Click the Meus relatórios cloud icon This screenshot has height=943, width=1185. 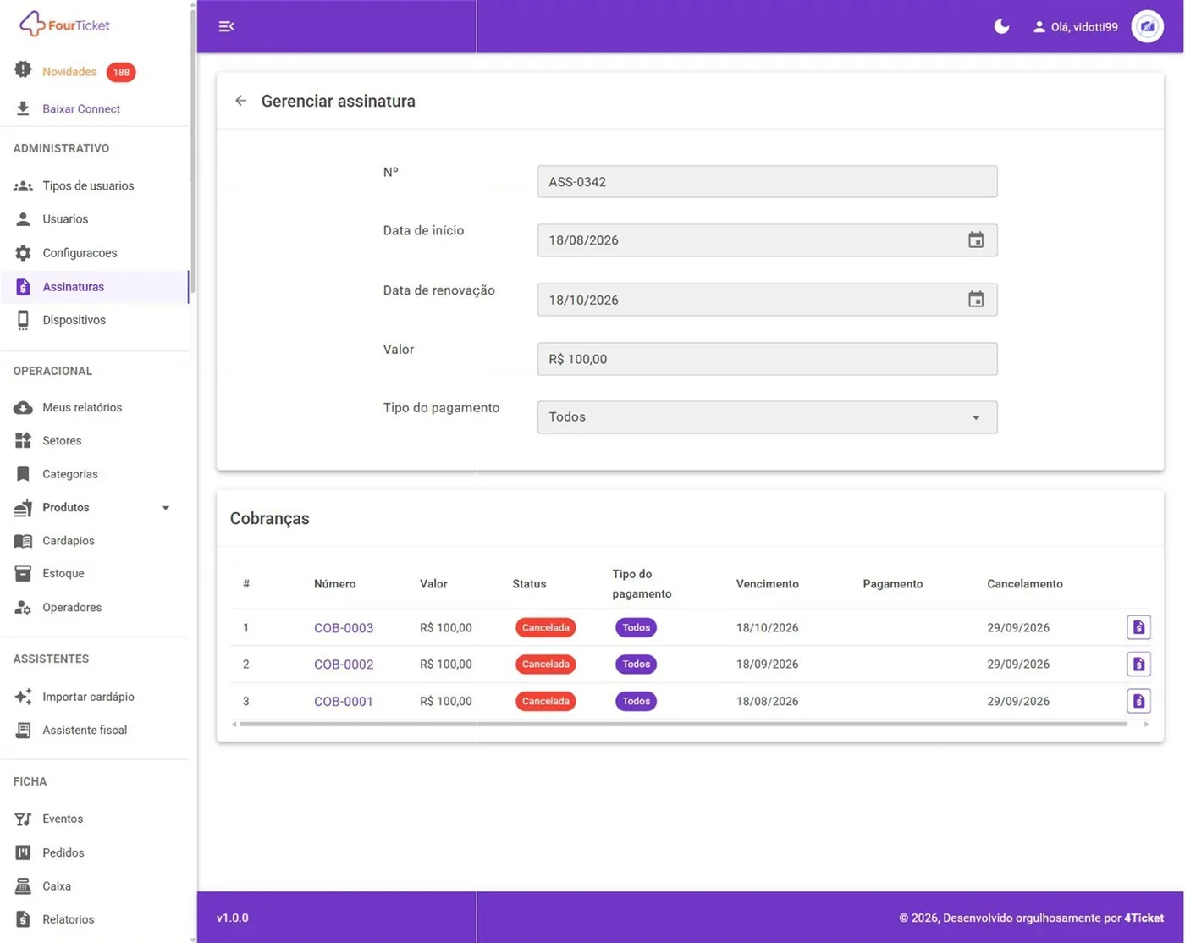pos(23,407)
